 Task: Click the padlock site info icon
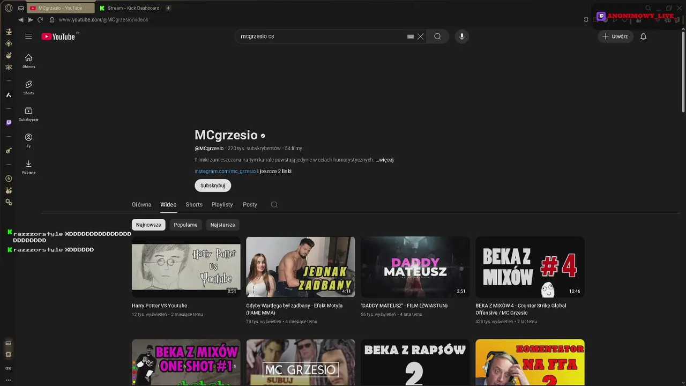(52, 20)
